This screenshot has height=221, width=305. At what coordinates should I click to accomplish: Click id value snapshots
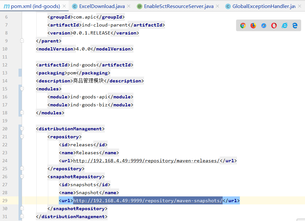pyautogui.click(x=83, y=185)
